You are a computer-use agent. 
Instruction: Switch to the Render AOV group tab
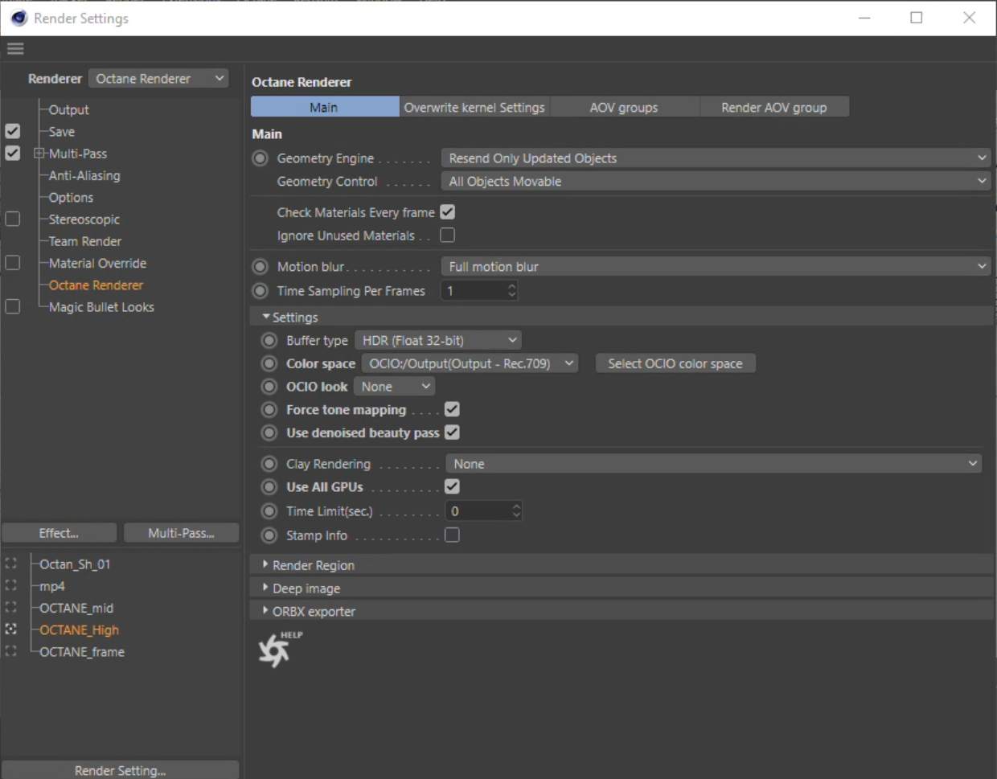(x=774, y=107)
